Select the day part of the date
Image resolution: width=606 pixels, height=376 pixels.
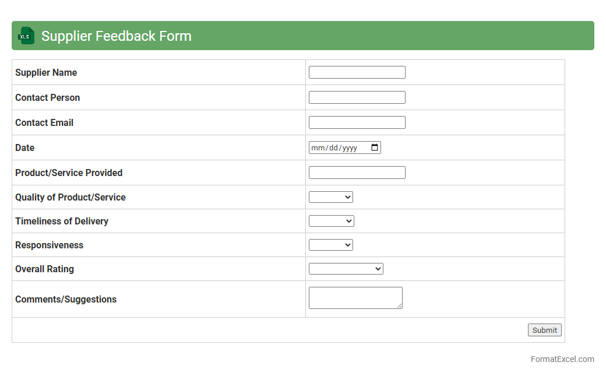[333, 148]
